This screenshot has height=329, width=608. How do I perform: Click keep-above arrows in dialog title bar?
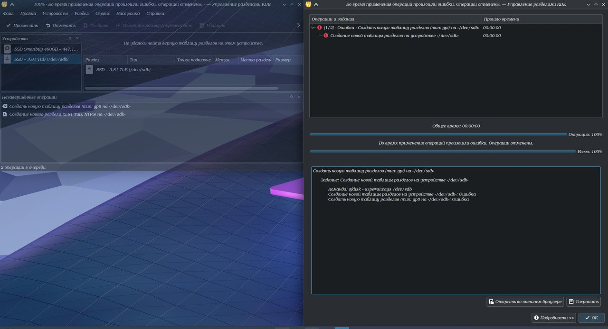(316, 4)
